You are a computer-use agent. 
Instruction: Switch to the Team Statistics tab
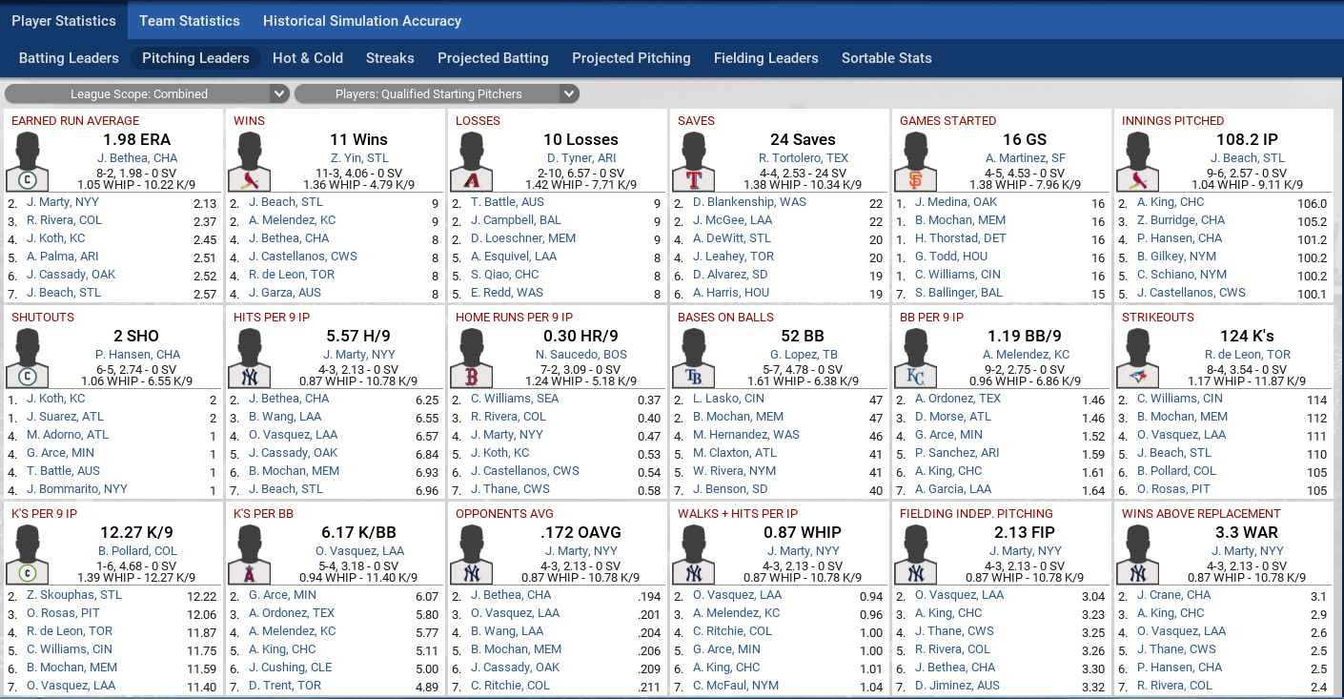click(190, 20)
